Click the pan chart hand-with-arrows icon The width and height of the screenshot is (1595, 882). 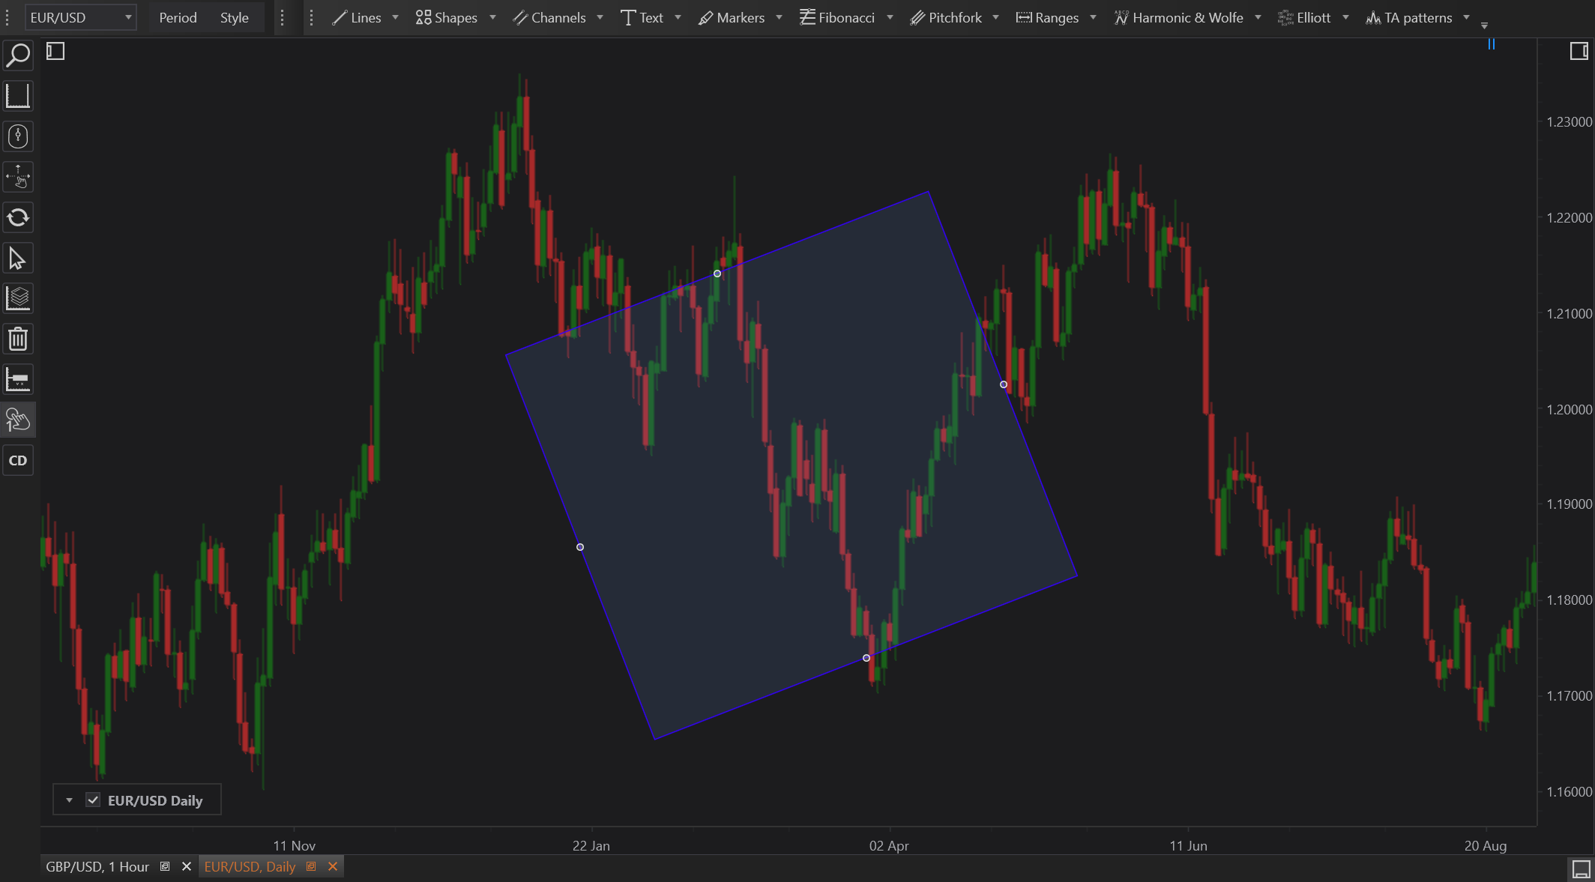pyautogui.click(x=18, y=177)
